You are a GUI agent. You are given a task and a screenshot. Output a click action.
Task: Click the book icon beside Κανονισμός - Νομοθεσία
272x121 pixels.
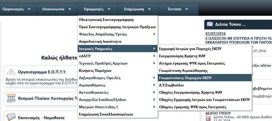click(x=11, y=117)
